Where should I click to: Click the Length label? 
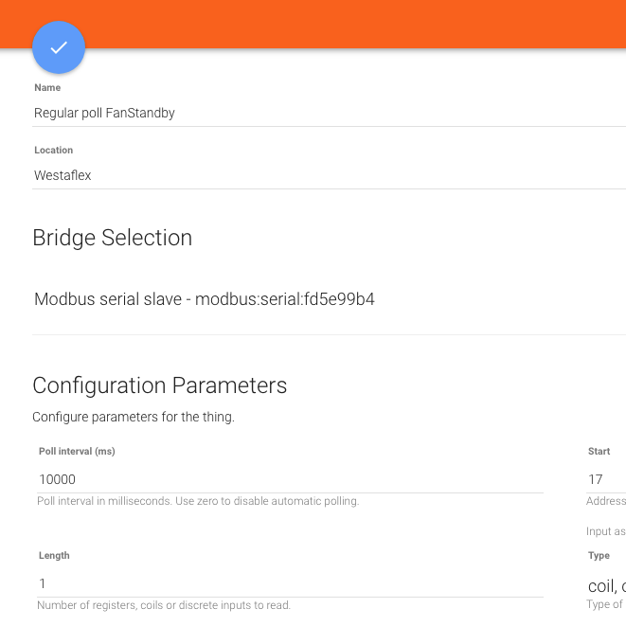(x=54, y=556)
